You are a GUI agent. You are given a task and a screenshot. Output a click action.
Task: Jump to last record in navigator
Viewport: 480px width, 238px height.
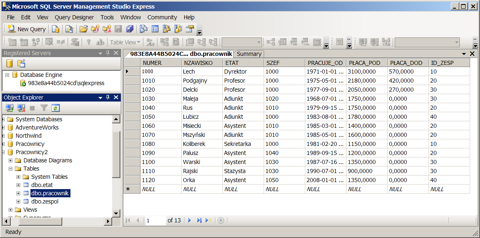tap(199, 220)
